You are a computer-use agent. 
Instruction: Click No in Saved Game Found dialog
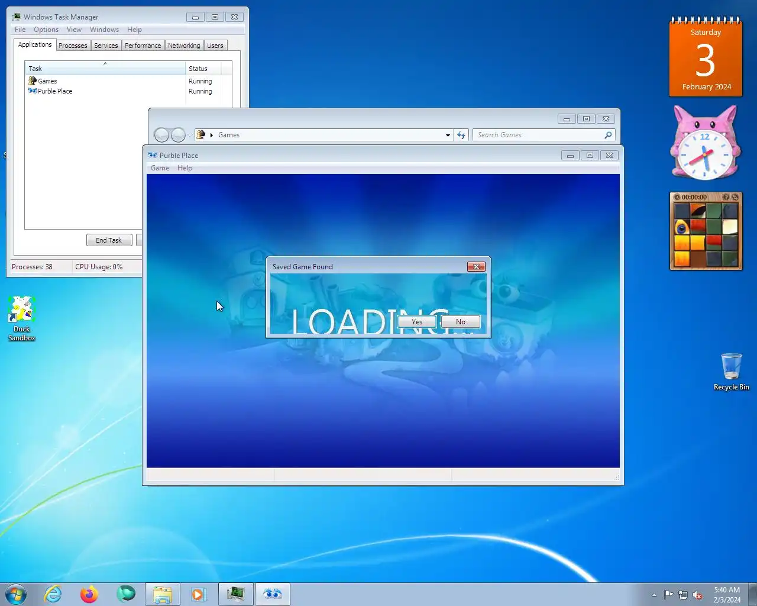tap(461, 322)
